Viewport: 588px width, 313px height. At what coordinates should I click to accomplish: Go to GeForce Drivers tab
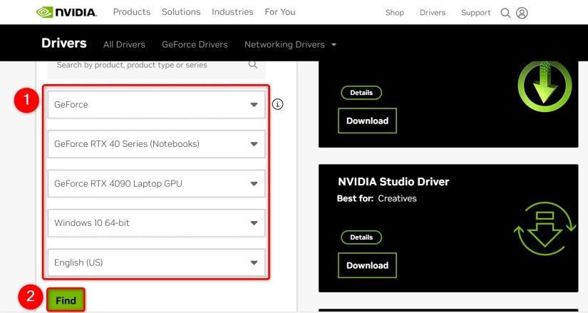(x=195, y=45)
